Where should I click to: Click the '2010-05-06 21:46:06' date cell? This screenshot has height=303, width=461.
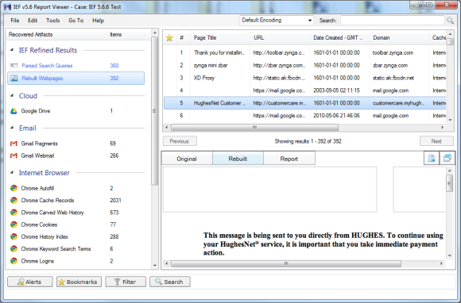point(336,116)
